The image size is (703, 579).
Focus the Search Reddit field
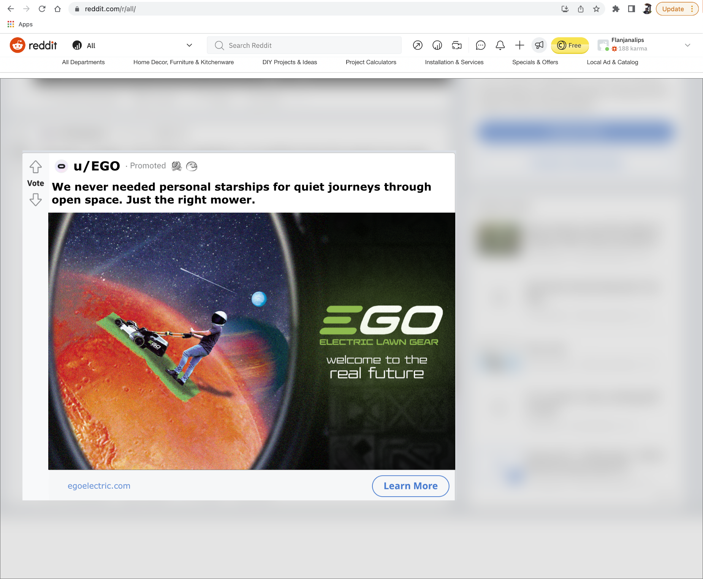(304, 45)
